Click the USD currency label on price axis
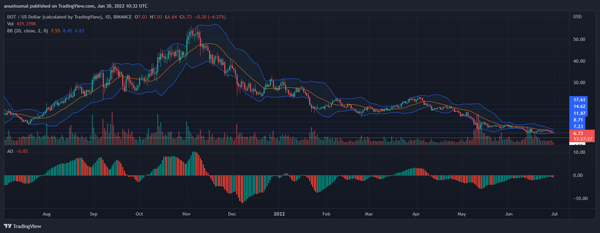This screenshot has height=233, width=600. tap(577, 17)
